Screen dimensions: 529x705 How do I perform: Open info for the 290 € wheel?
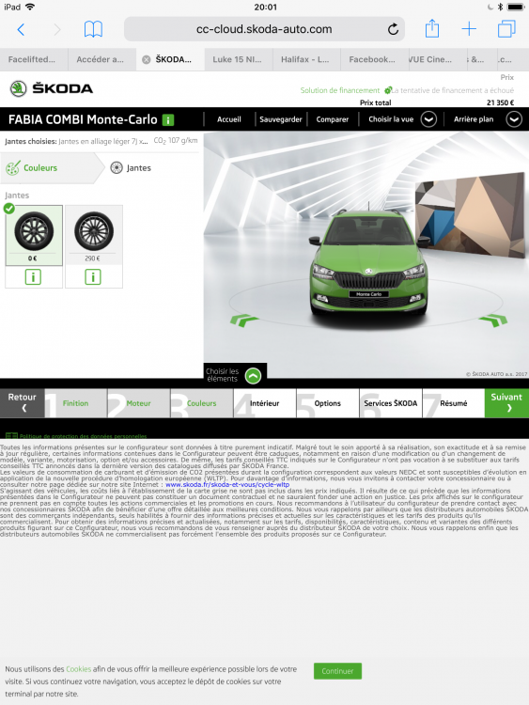pyautogui.click(x=93, y=277)
